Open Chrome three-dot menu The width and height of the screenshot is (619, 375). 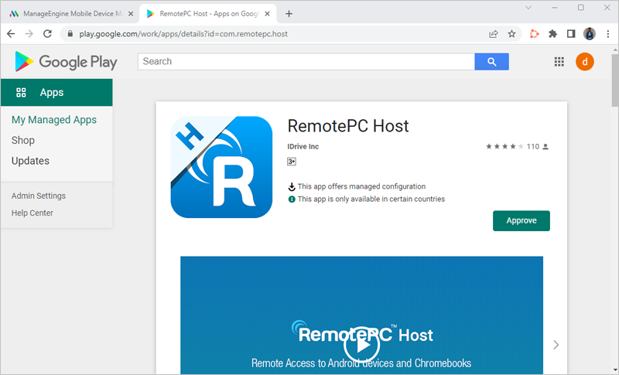coord(608,34)
